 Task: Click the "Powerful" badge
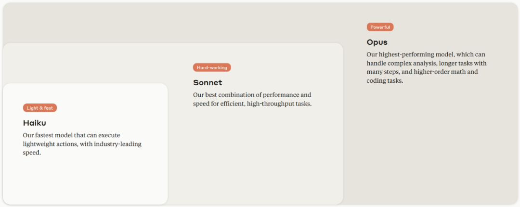click(380, 27)
